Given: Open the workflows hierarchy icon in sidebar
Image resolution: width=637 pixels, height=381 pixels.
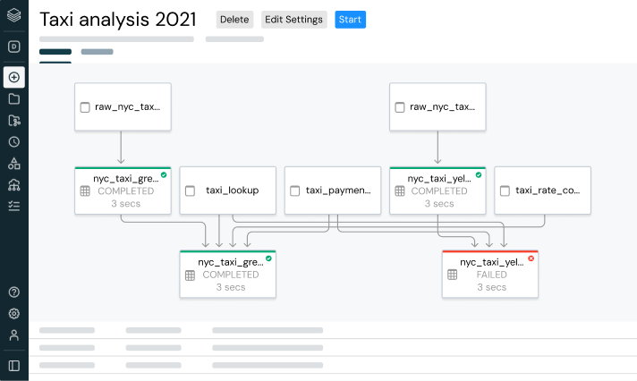Looking at the screenshot, I should point(13,184).
